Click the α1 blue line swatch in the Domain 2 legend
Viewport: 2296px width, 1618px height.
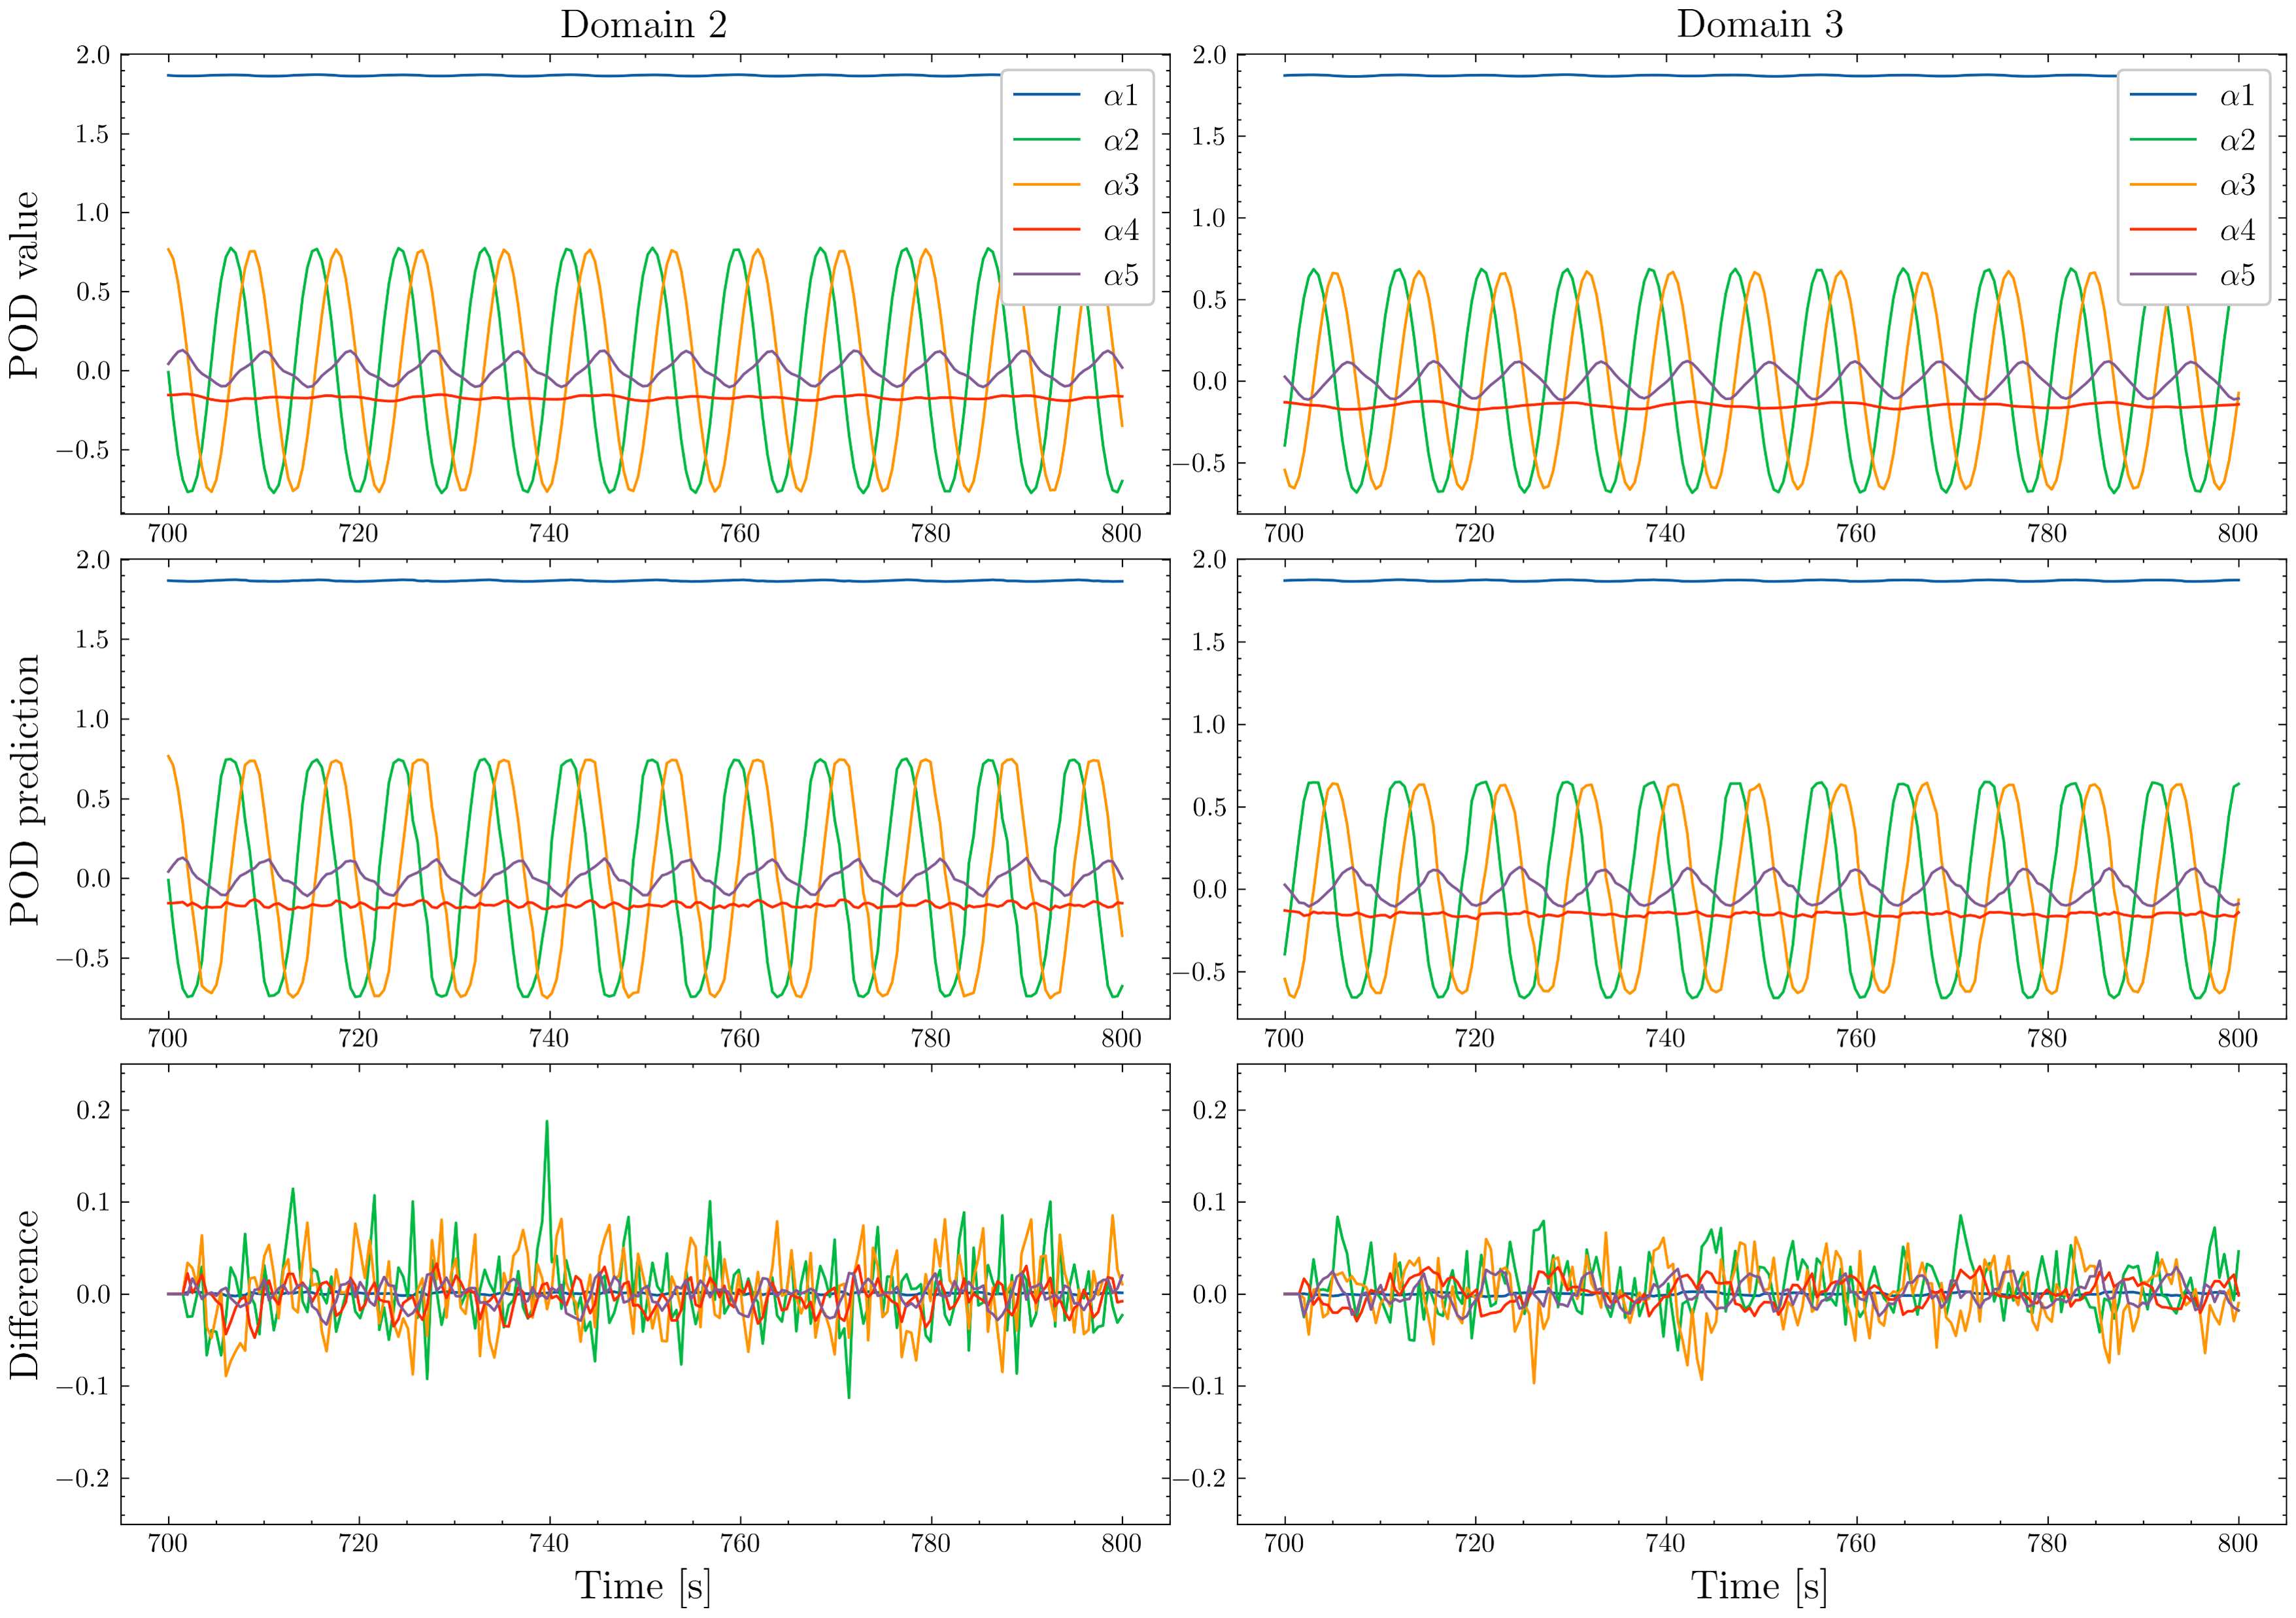(1046, 95)
